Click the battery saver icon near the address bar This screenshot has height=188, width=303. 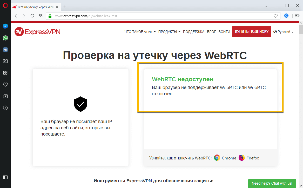pos(297,16)
